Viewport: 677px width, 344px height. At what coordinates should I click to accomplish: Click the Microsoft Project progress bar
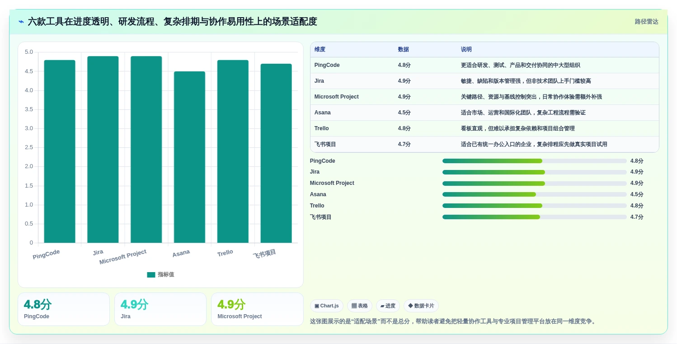pyautogui.click(x=535, y=184)
